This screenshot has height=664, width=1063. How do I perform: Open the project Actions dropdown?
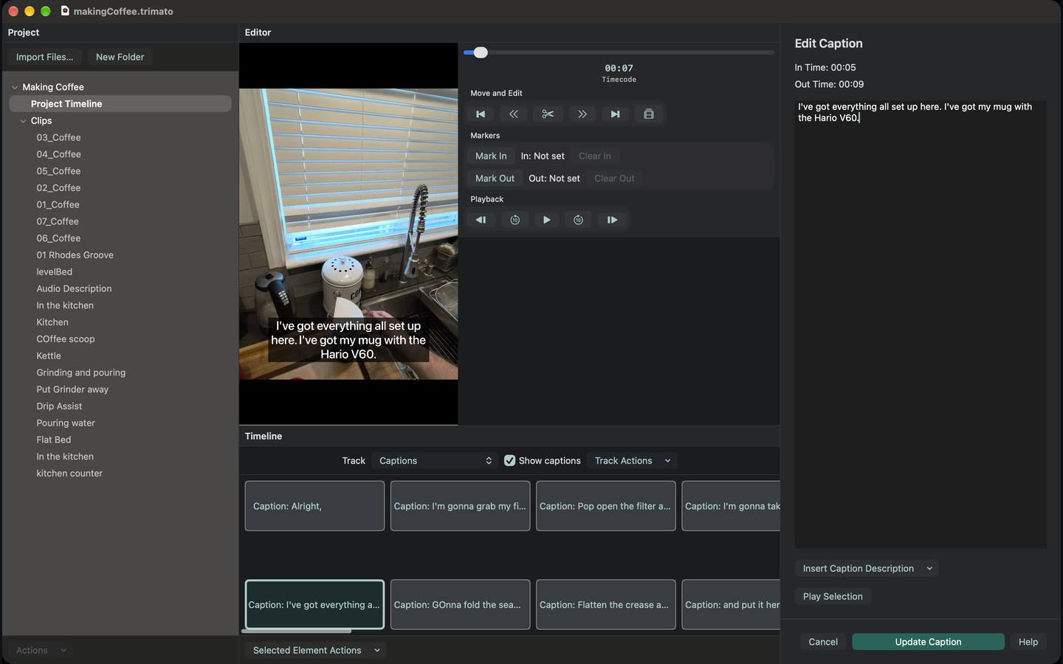(x=41, y=650)
